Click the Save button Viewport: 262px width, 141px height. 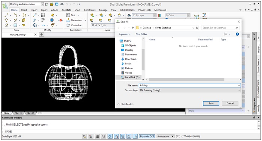[211, 103]
